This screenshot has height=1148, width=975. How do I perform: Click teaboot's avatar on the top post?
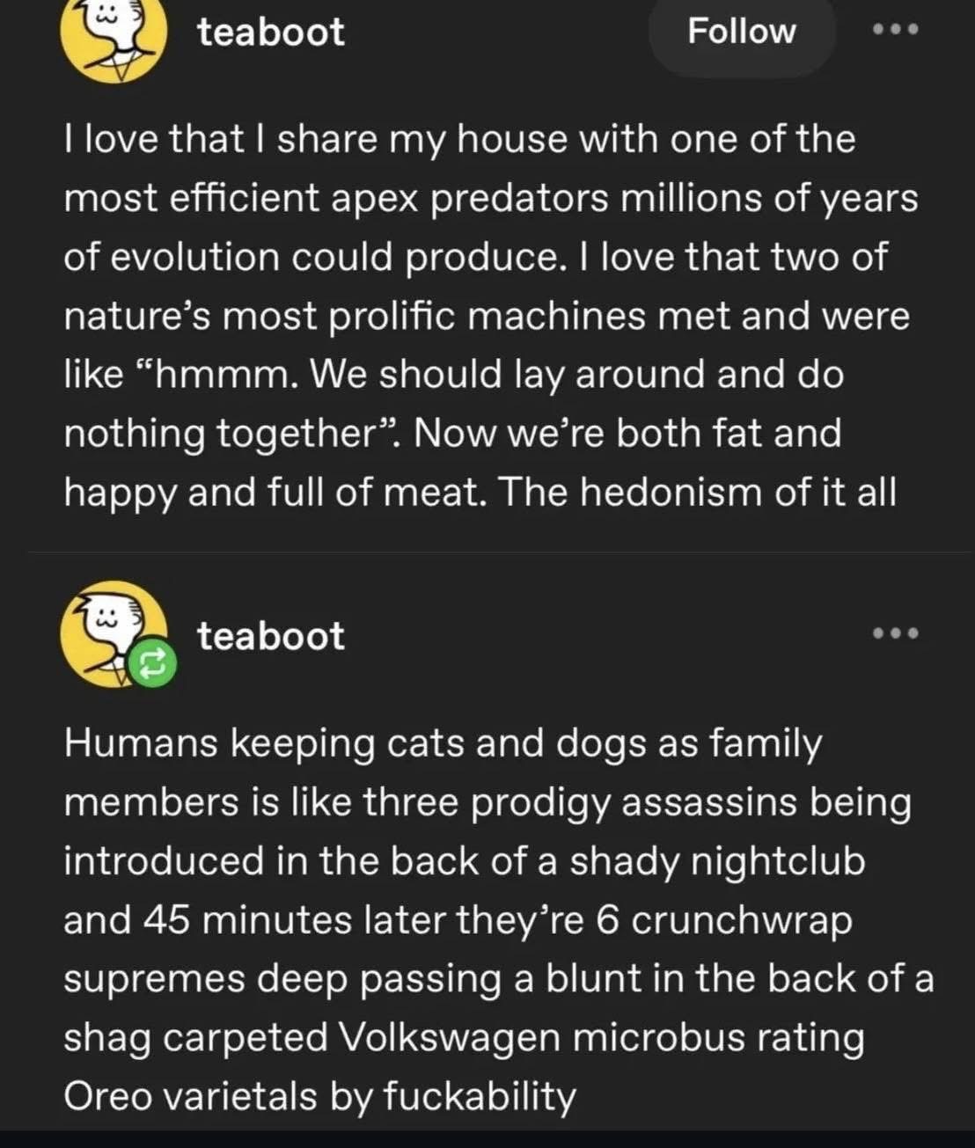pos(113,37)
